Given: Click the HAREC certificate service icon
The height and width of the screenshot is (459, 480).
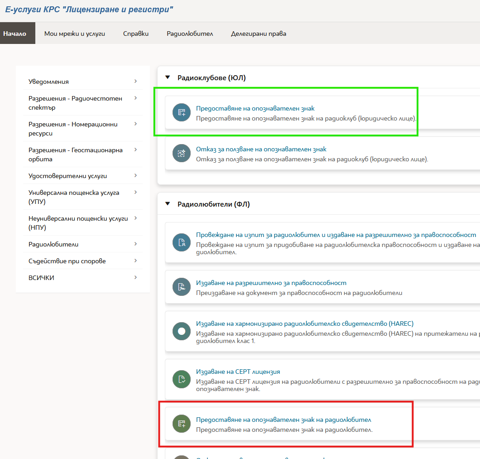Looking at the screenshot, I should 182,332.
